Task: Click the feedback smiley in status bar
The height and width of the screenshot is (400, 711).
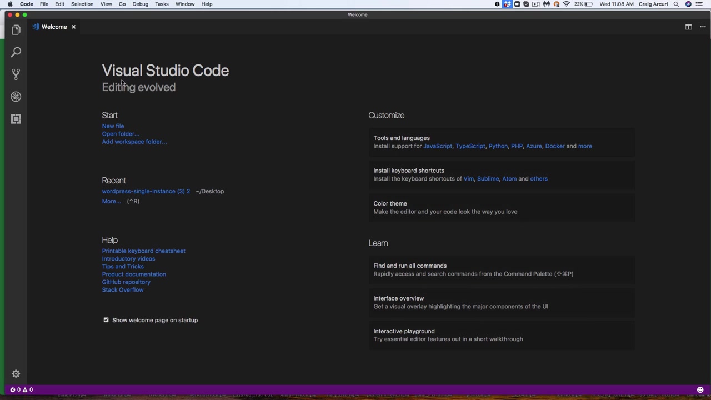Action: pos(700,389)
